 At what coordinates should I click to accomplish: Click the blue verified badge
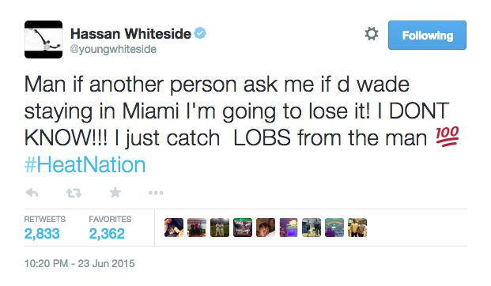200,33
